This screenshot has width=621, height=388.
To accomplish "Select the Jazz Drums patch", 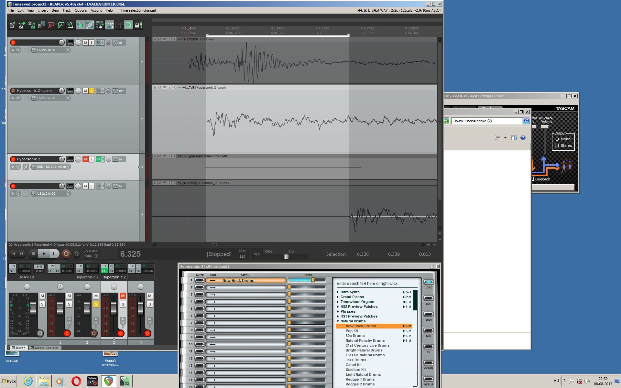I will coord(356,360).
